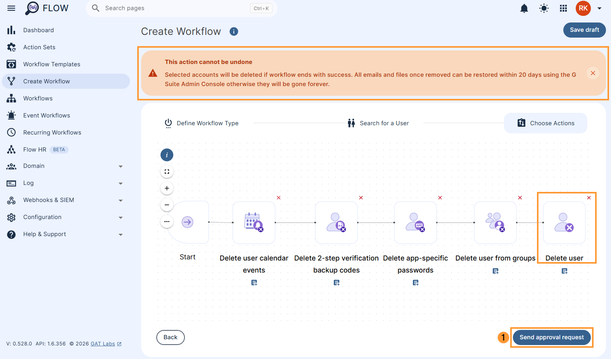Select the Choose Actions step

545,123
